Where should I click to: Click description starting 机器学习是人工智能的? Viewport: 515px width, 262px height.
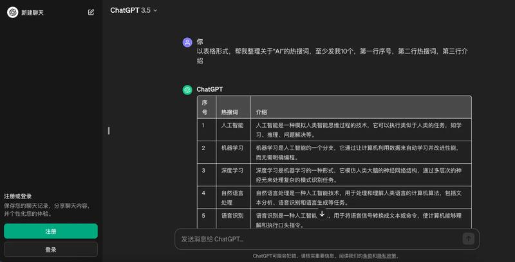point(357,153)
